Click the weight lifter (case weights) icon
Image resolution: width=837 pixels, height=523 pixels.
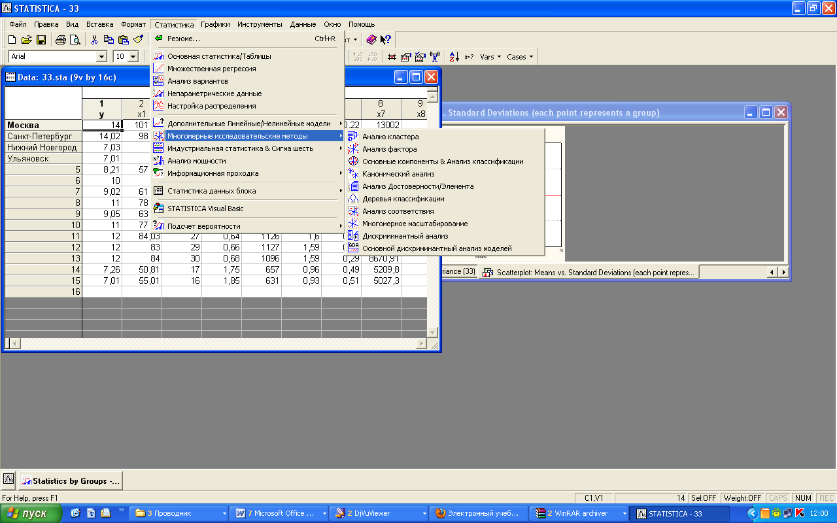click(x=435, y=57)
